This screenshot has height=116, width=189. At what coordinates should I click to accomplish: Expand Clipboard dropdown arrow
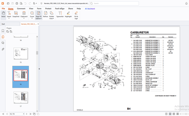24,18
